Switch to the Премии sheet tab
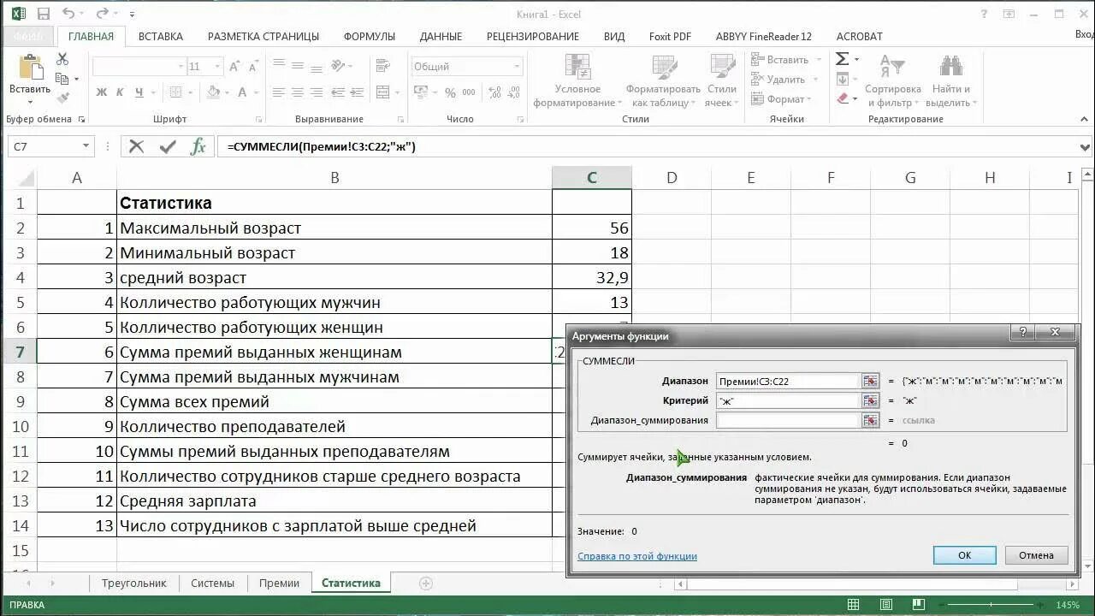The image size is (1095, 616). click(x=279, y=583)
